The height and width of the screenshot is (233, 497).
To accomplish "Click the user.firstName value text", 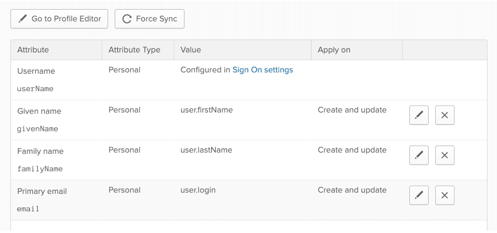I will click(x=206, y=110).
